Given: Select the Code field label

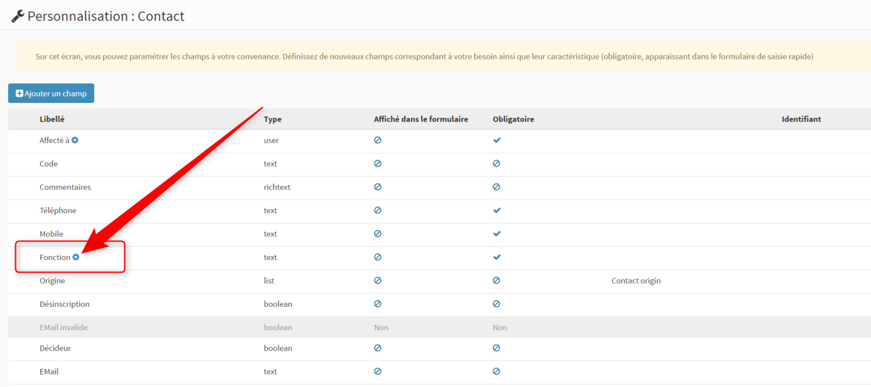Looking at the screenshot, I should click(48, 163).
